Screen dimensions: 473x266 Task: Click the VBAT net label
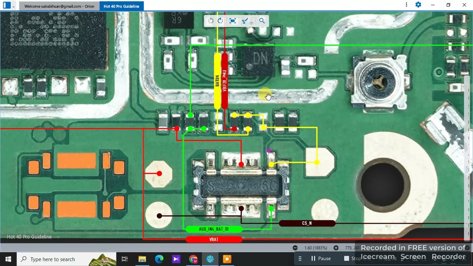click(x=214, y=239)
